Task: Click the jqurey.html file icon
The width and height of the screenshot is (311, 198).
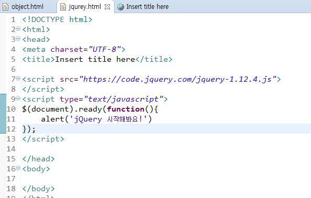Action: tap(63, 7)
